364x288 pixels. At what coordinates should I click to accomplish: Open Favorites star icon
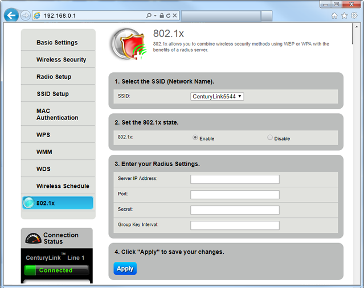coord(344,15)
